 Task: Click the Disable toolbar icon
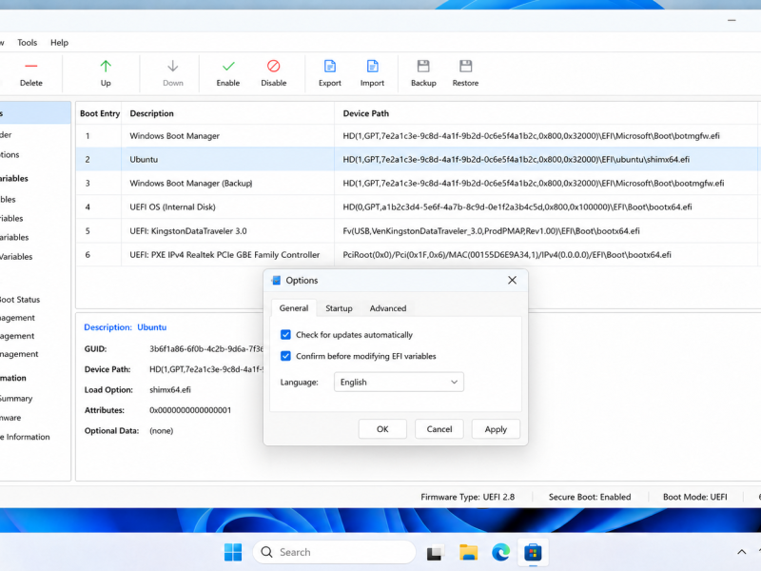click(274, 66)
